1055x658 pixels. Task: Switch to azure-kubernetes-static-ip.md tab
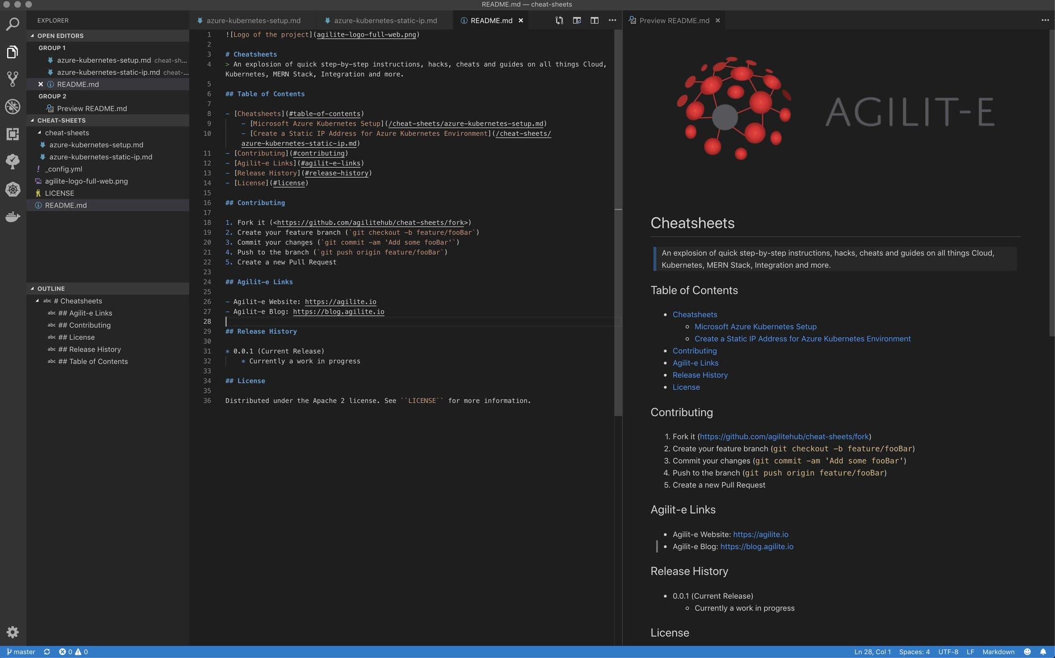pyautogui.click(x=385, y=21)
